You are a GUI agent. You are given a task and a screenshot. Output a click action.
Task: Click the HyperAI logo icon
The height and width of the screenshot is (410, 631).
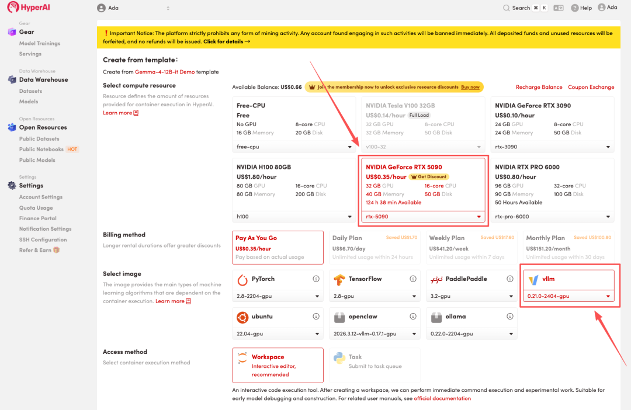click(x=12, y=7)
